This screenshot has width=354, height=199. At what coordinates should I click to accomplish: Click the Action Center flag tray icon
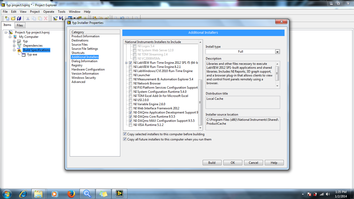pos(309,194)
